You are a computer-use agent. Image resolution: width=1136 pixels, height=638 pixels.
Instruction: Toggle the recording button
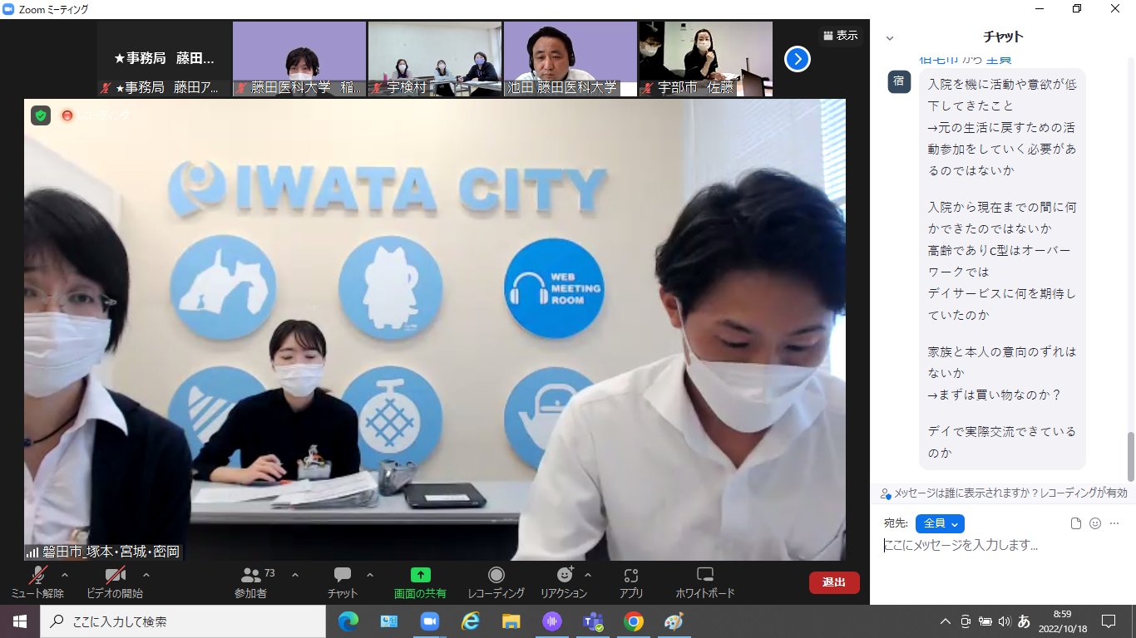(x=496, y=575)
